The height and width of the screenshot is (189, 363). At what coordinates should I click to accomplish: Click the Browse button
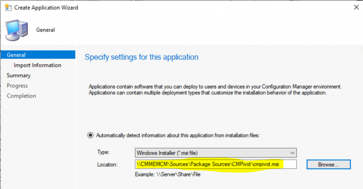coord(329,165)
